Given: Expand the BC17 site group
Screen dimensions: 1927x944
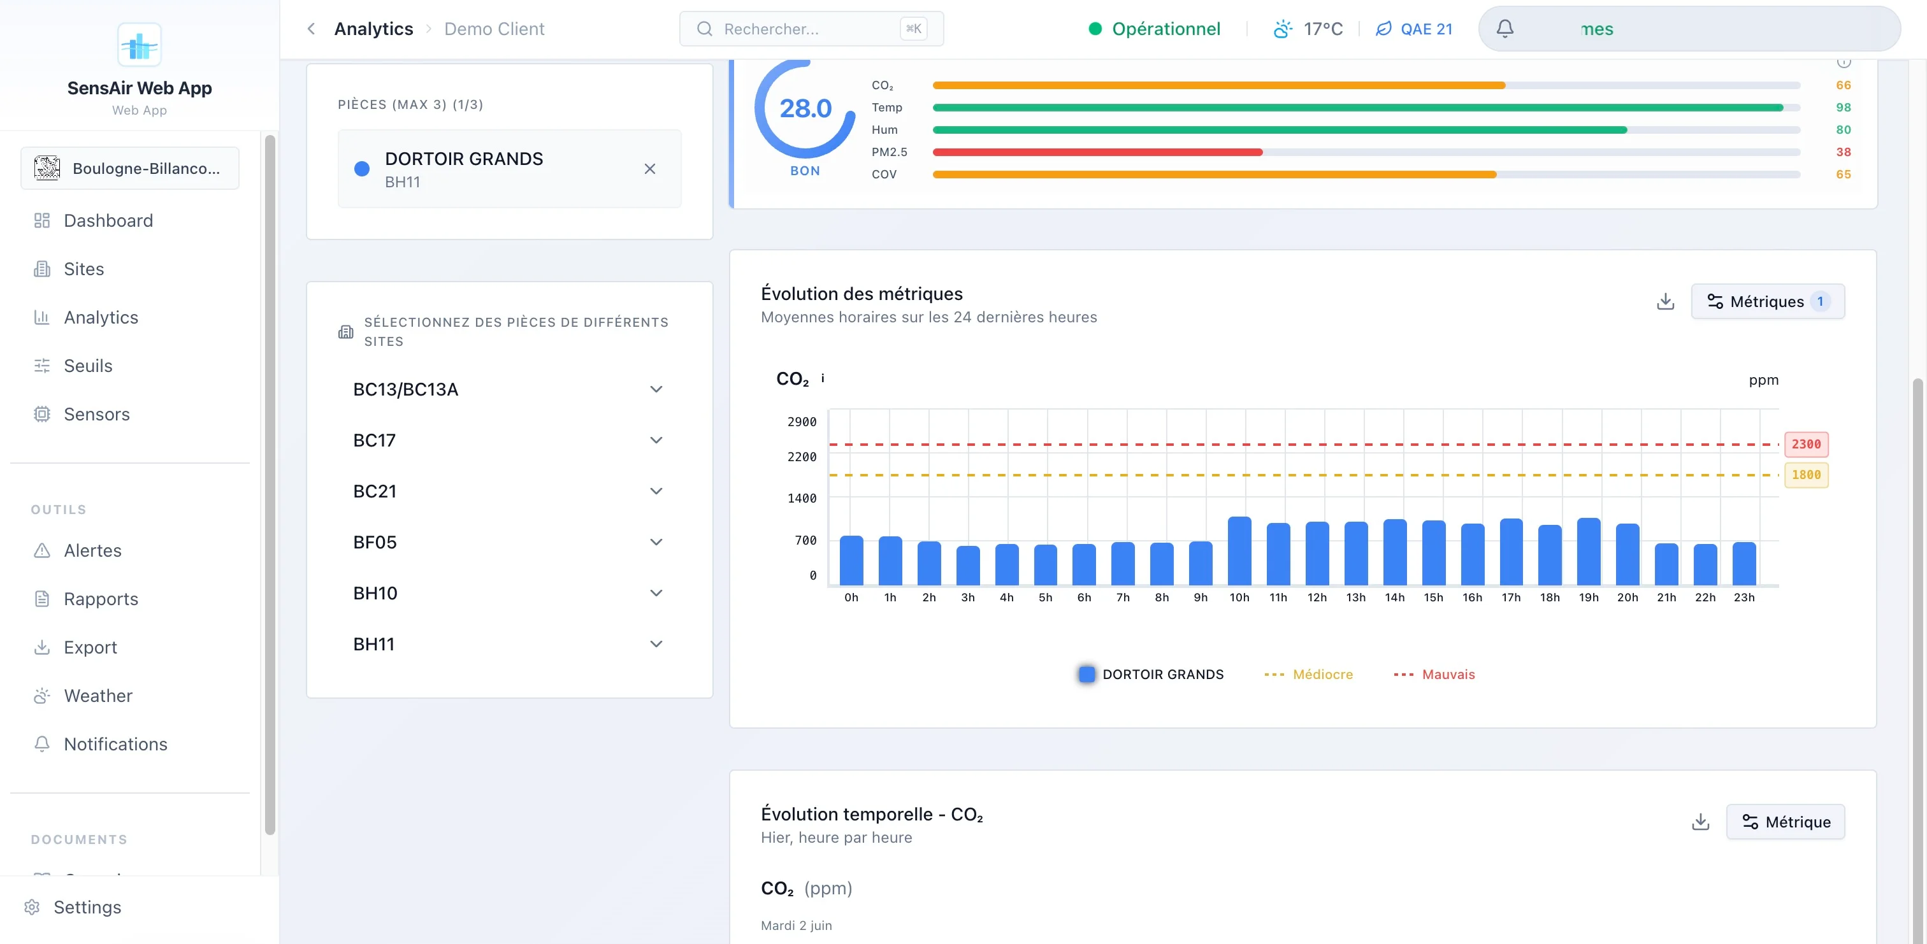Looking at the screenshot, I should 509,441.
